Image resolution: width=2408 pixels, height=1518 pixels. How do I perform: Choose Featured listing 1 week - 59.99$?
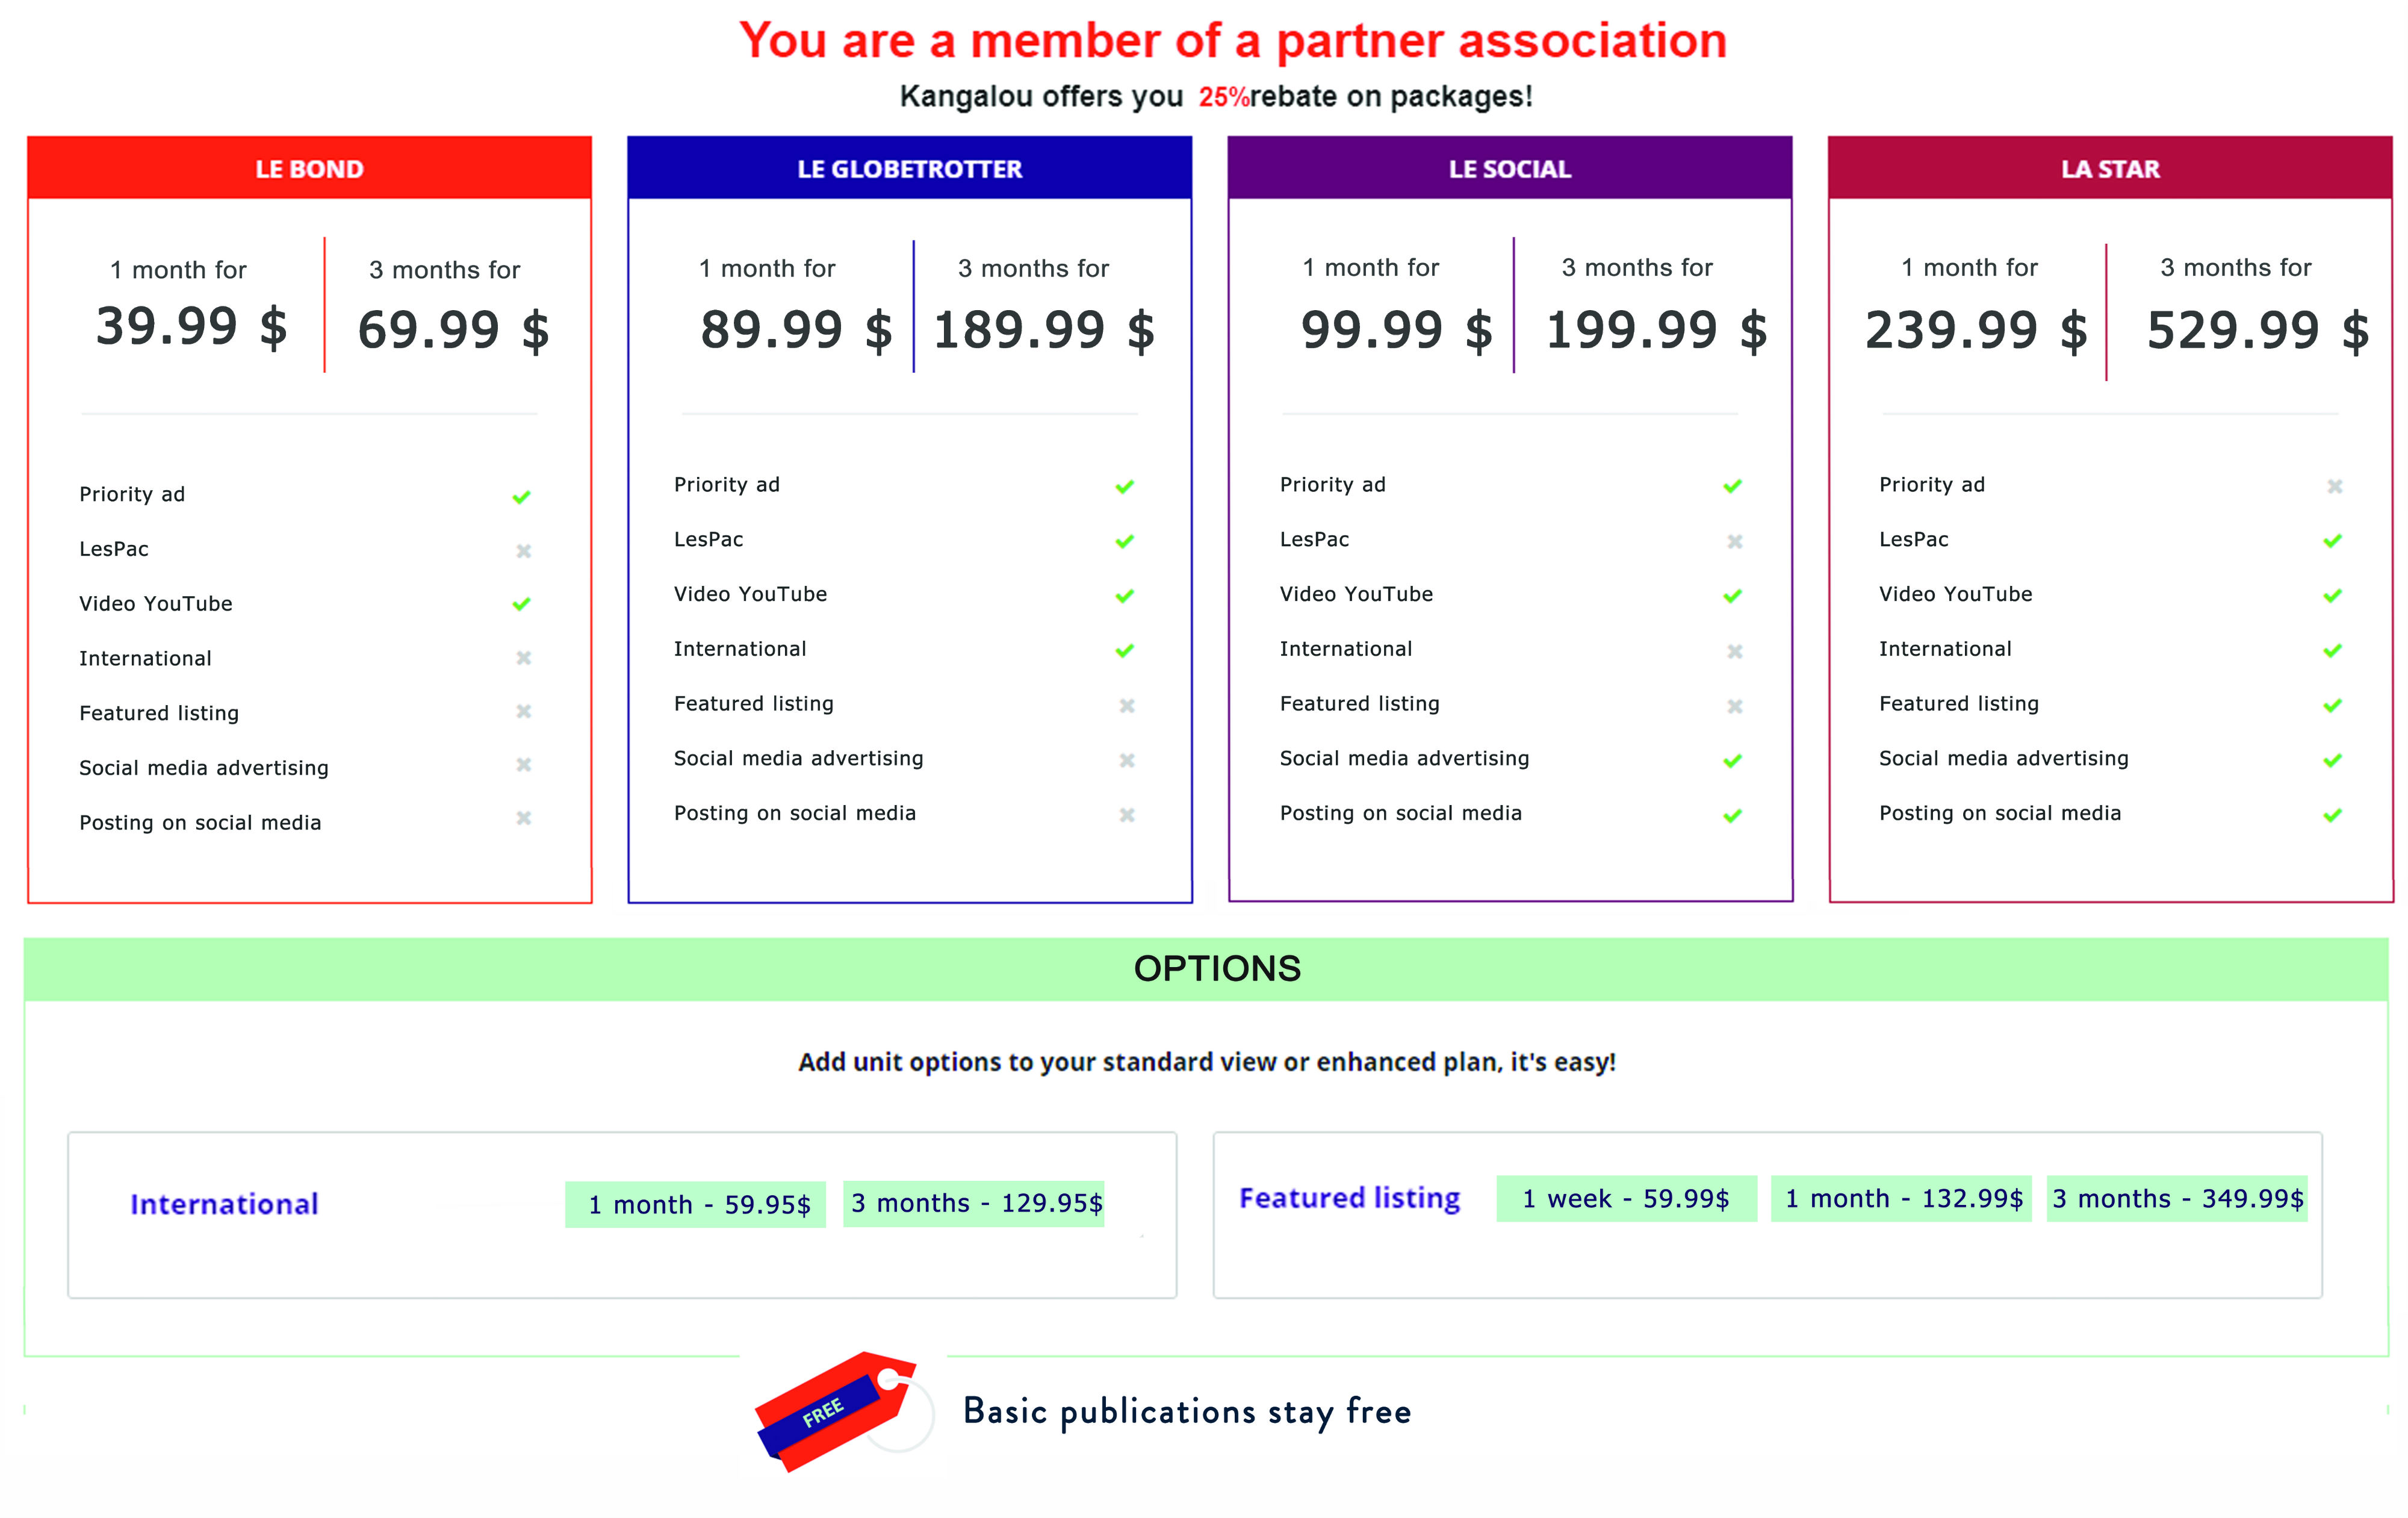[1627, 1198]
